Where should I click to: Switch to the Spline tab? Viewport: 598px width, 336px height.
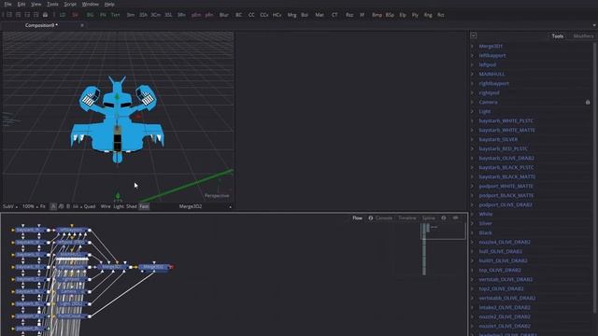pos(428,217)
